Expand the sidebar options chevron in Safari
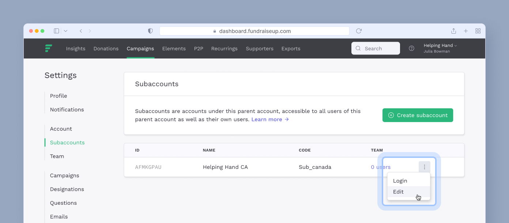Screen dimensions: 509x223 (65, 31)
